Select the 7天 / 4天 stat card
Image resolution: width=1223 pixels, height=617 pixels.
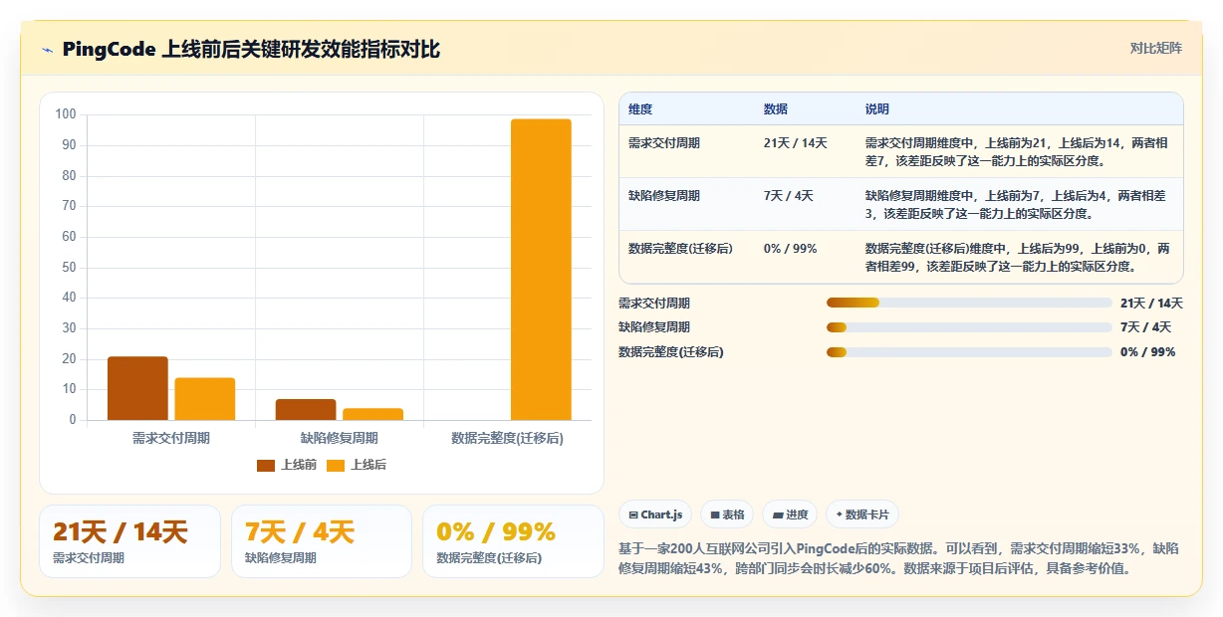pyautogui.click(x=322, y=541)
